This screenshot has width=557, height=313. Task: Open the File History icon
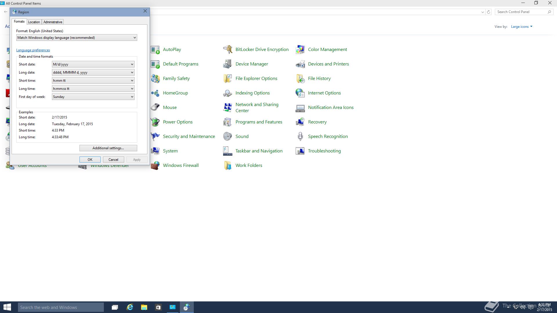[x=300, y=79]
